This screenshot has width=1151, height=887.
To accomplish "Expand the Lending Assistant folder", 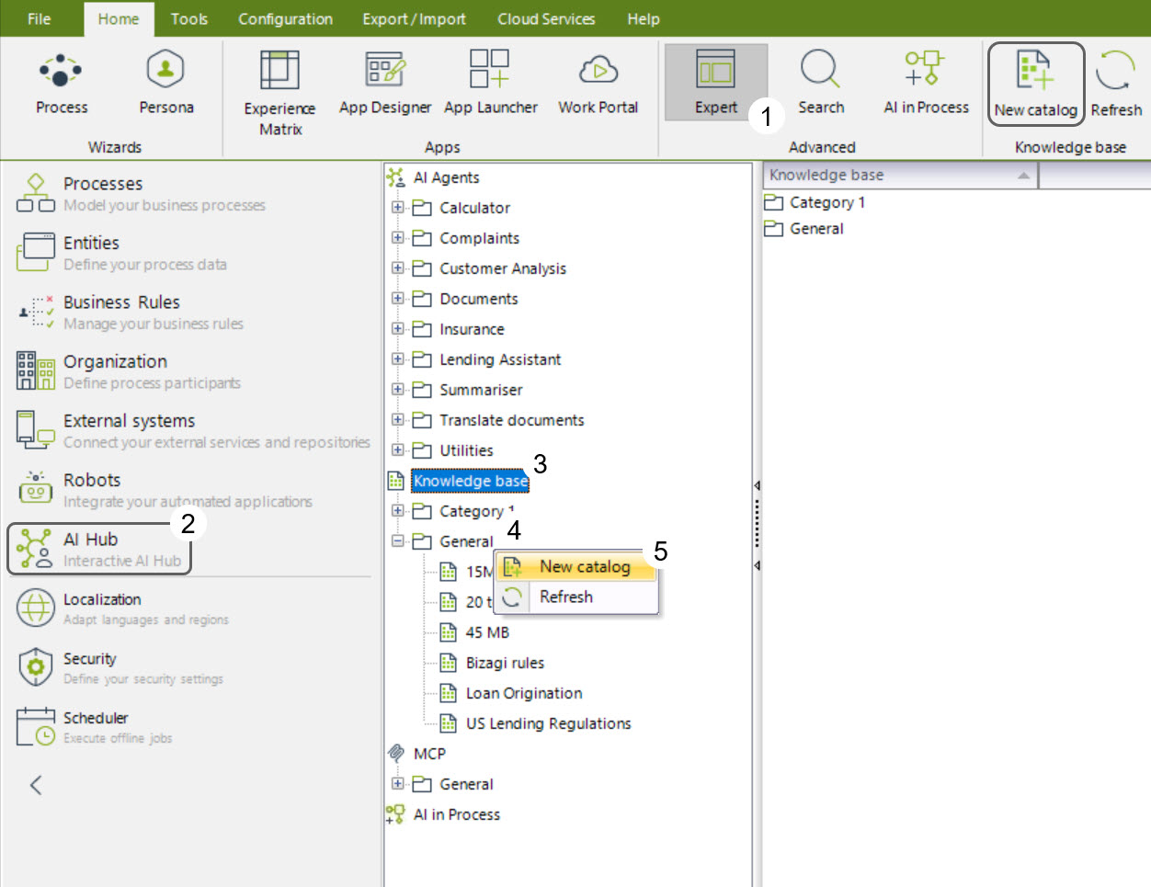I will (398, 359).
